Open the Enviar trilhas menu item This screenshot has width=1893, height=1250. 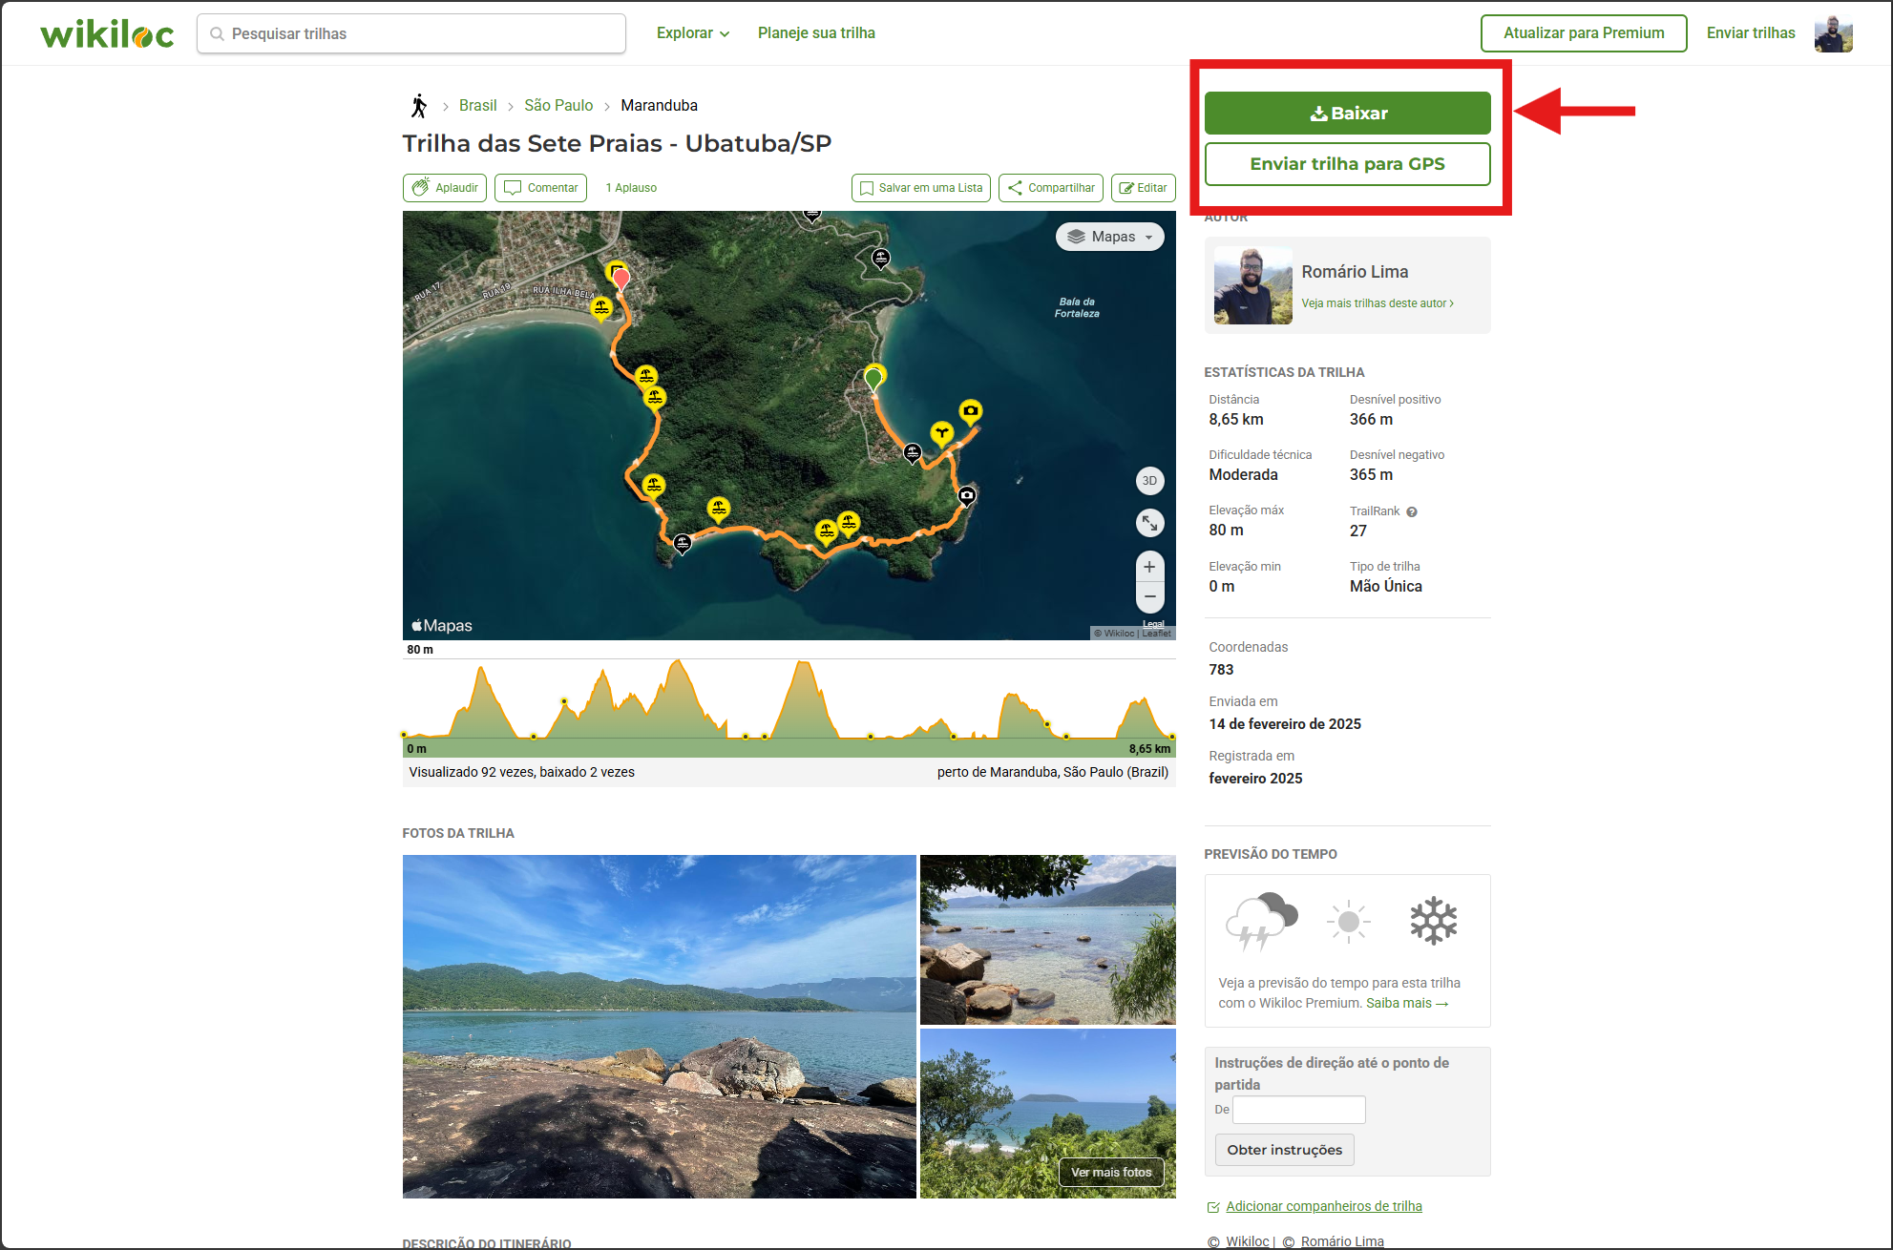[1750, 33]
